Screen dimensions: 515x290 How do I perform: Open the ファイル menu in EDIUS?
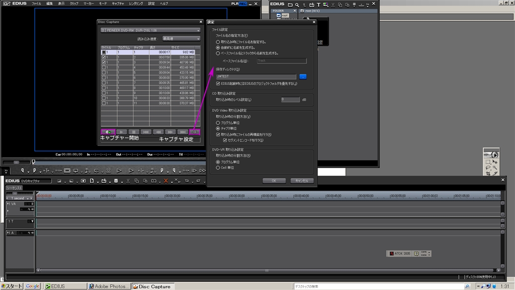tap(36, 4)
